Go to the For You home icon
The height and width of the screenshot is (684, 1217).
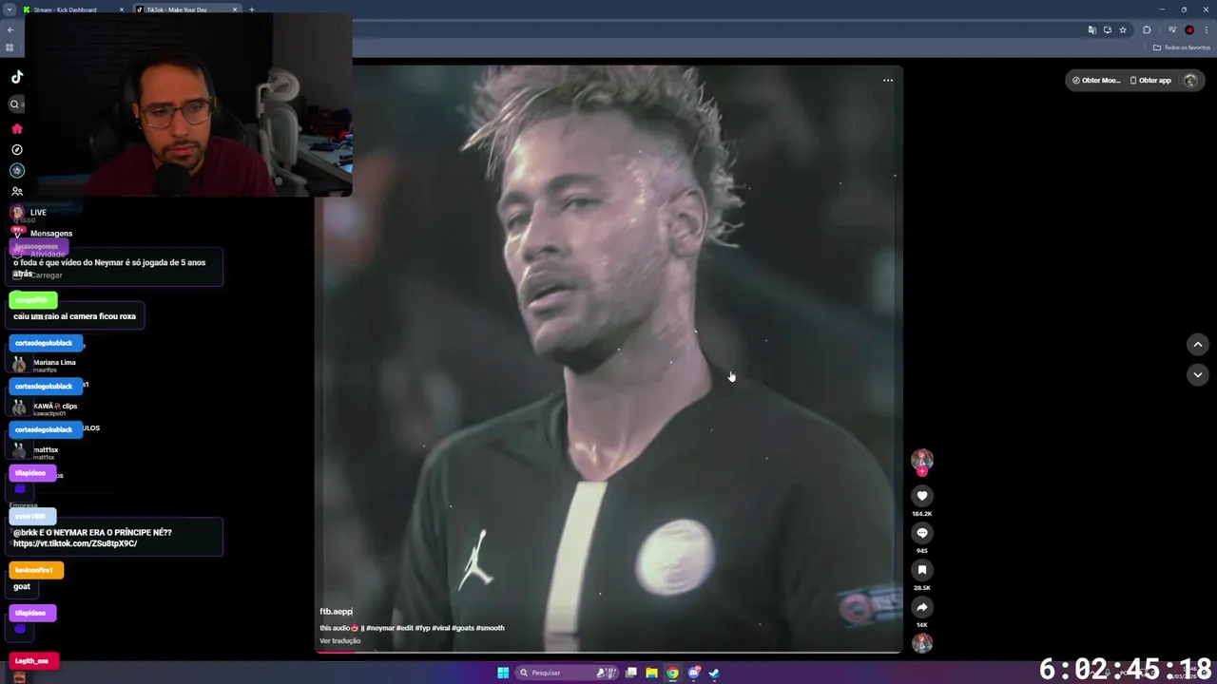[x=17, y=128]
